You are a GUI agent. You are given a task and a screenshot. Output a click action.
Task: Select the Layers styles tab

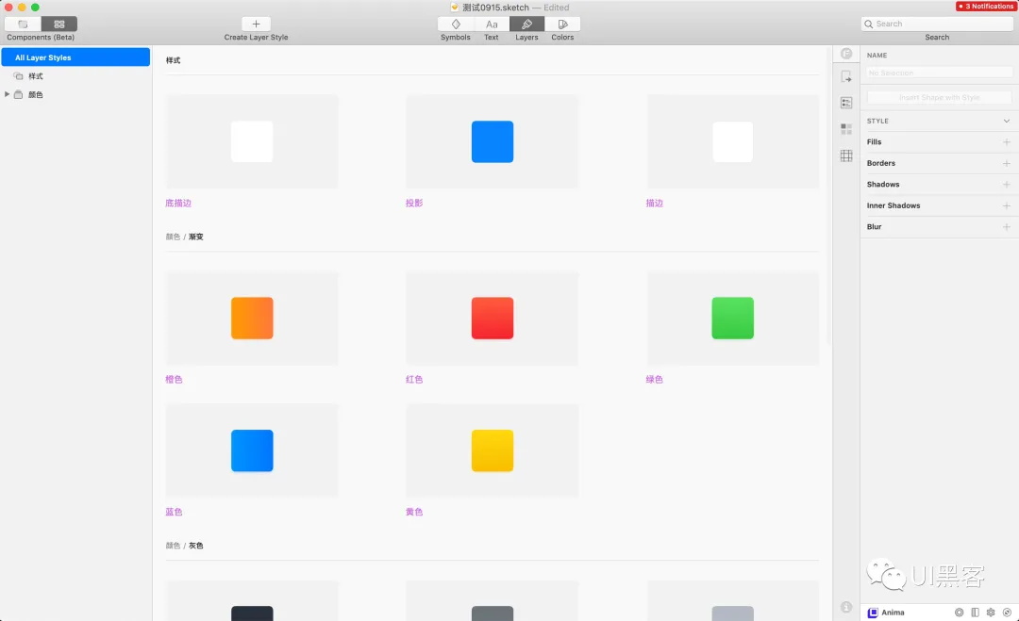point(527,24)
